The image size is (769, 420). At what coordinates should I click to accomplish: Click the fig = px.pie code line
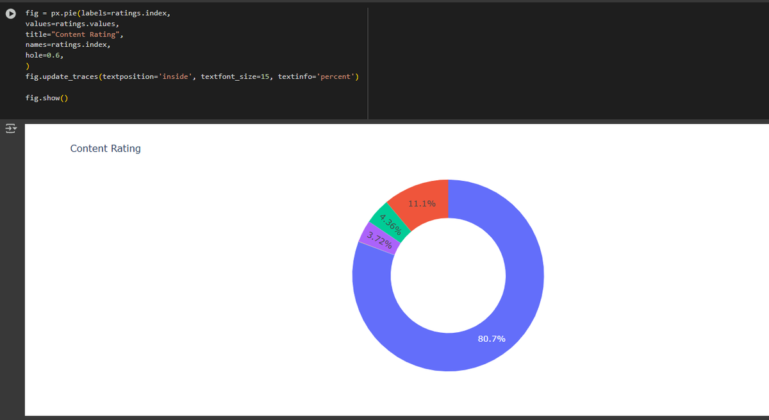98,13
